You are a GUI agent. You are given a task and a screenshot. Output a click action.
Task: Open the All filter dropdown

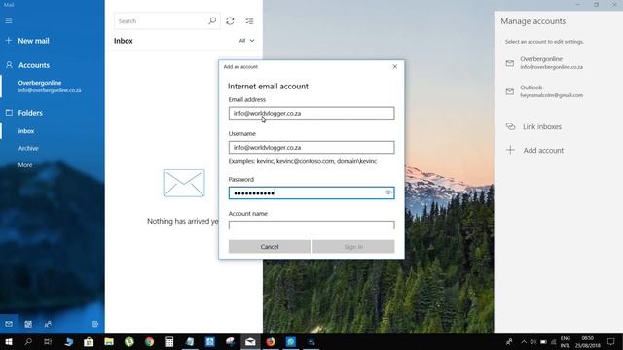tap(246, 41)
